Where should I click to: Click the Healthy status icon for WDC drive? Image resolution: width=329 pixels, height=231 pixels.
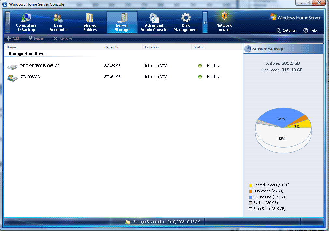point(200,66)
